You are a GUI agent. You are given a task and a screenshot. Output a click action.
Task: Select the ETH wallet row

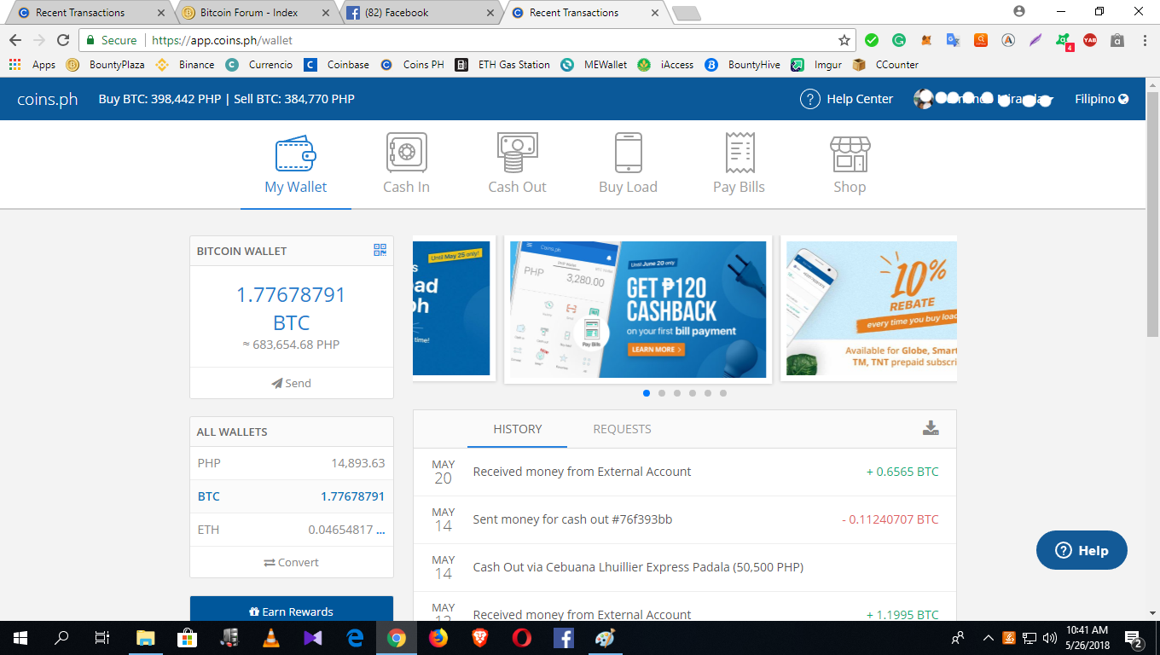point(292,530)
